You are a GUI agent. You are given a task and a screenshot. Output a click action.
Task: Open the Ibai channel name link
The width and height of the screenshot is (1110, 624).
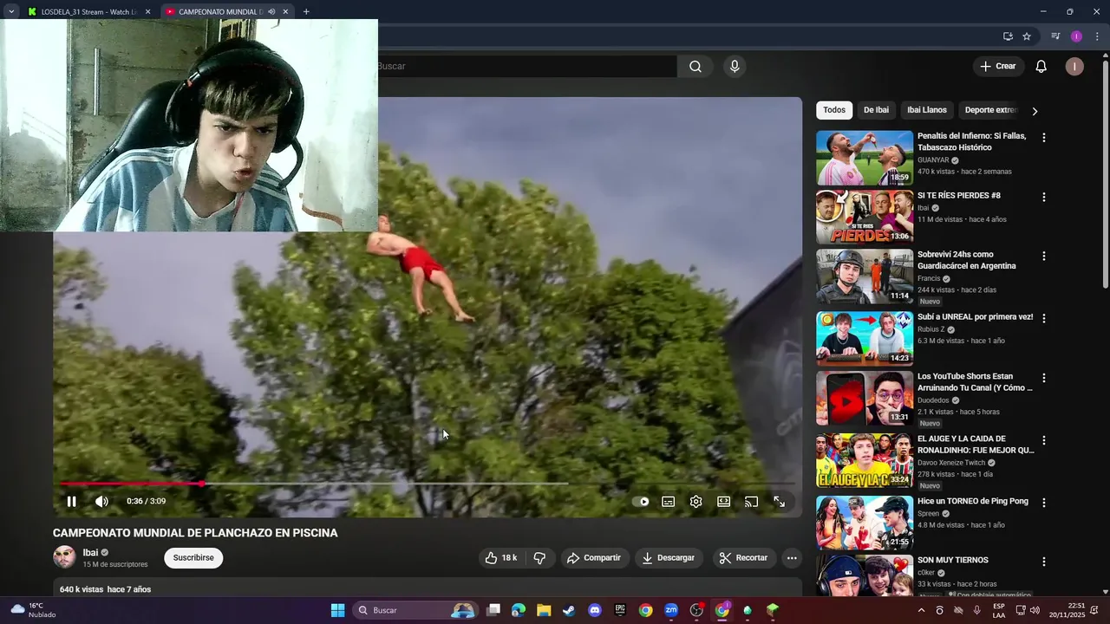click(x=90, y=553)
